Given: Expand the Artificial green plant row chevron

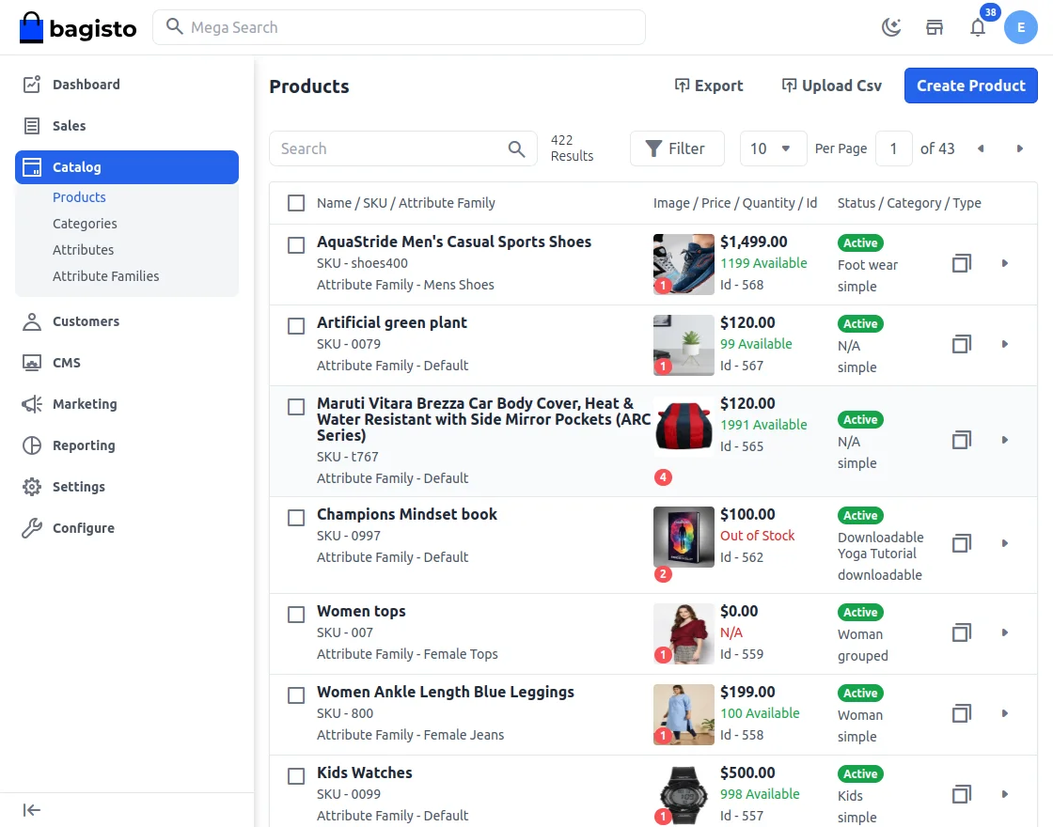Looking at the screenshot, I should tap(1004, 345).
